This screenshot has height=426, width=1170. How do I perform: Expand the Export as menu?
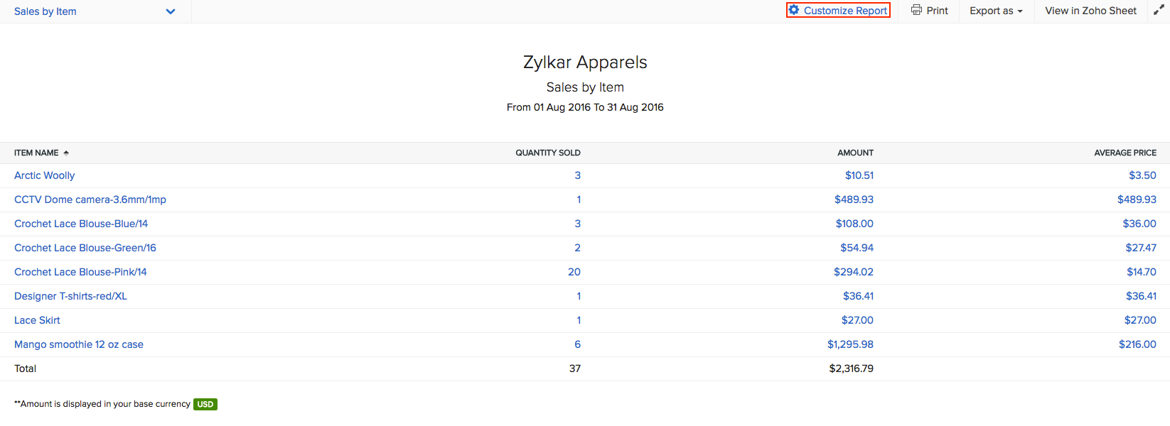996,11
